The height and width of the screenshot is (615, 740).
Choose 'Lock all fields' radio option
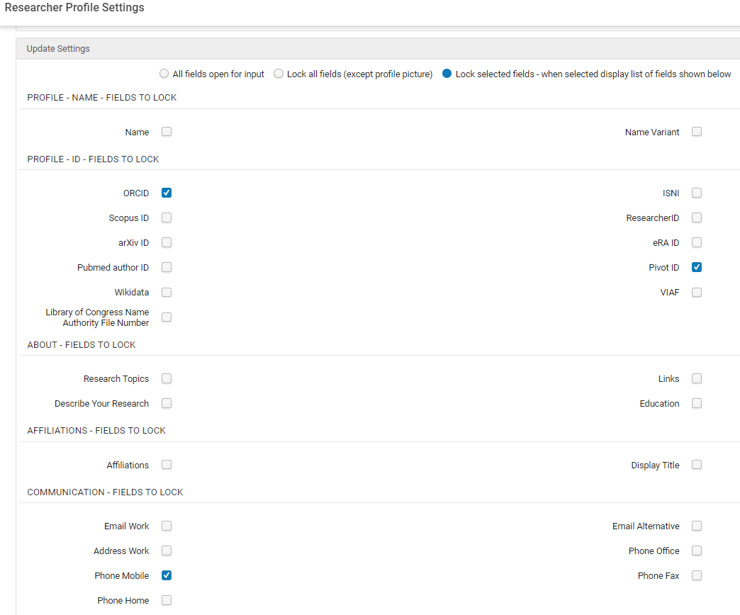[x=279, y=74]
